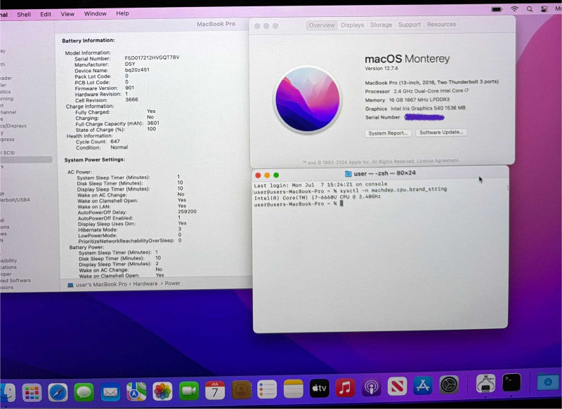The image size is (562, 409).
Task: Click the System Power Settings heading
Action: click(95, 159)
